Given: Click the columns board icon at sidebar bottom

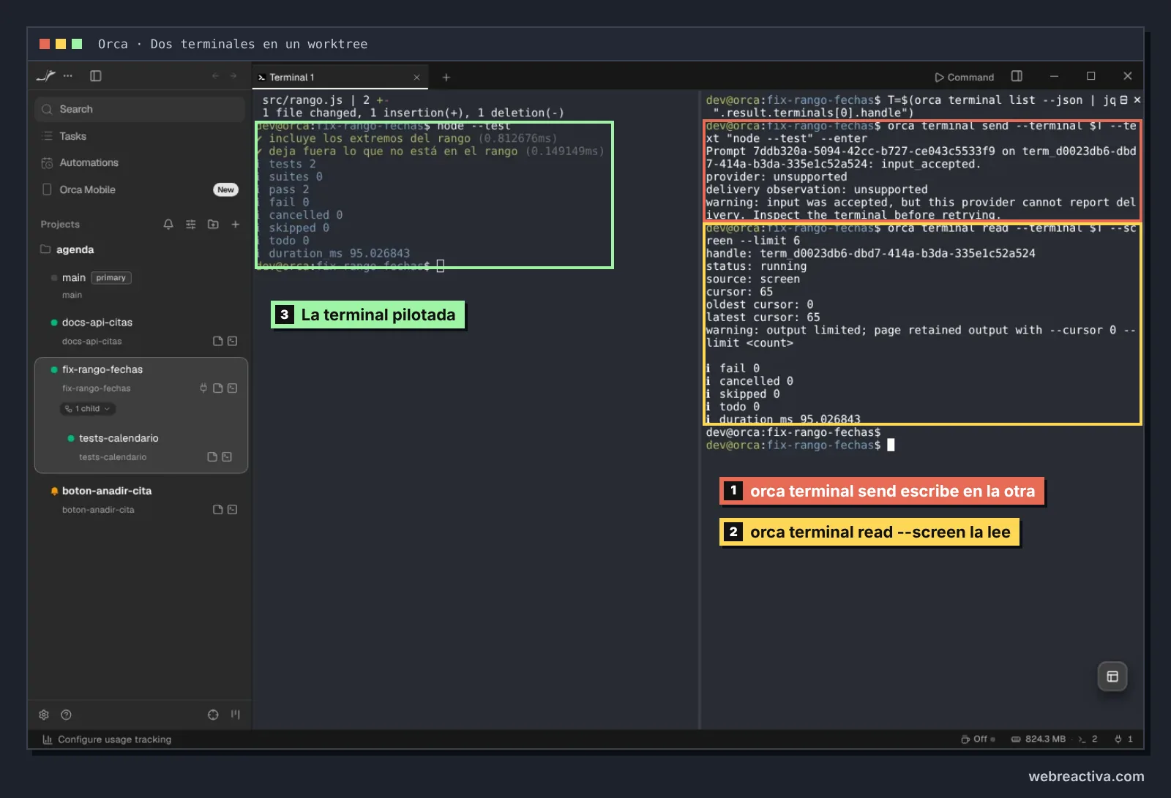Looking at the screenshot, I should point(236,715).
